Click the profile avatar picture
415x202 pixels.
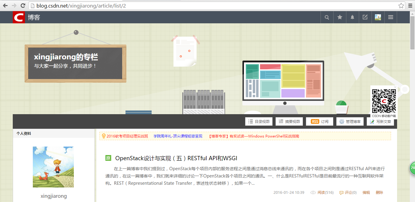pos(53,167)
